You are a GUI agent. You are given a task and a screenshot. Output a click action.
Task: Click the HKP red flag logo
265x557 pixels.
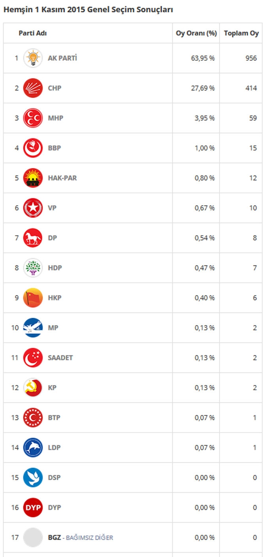33,298
